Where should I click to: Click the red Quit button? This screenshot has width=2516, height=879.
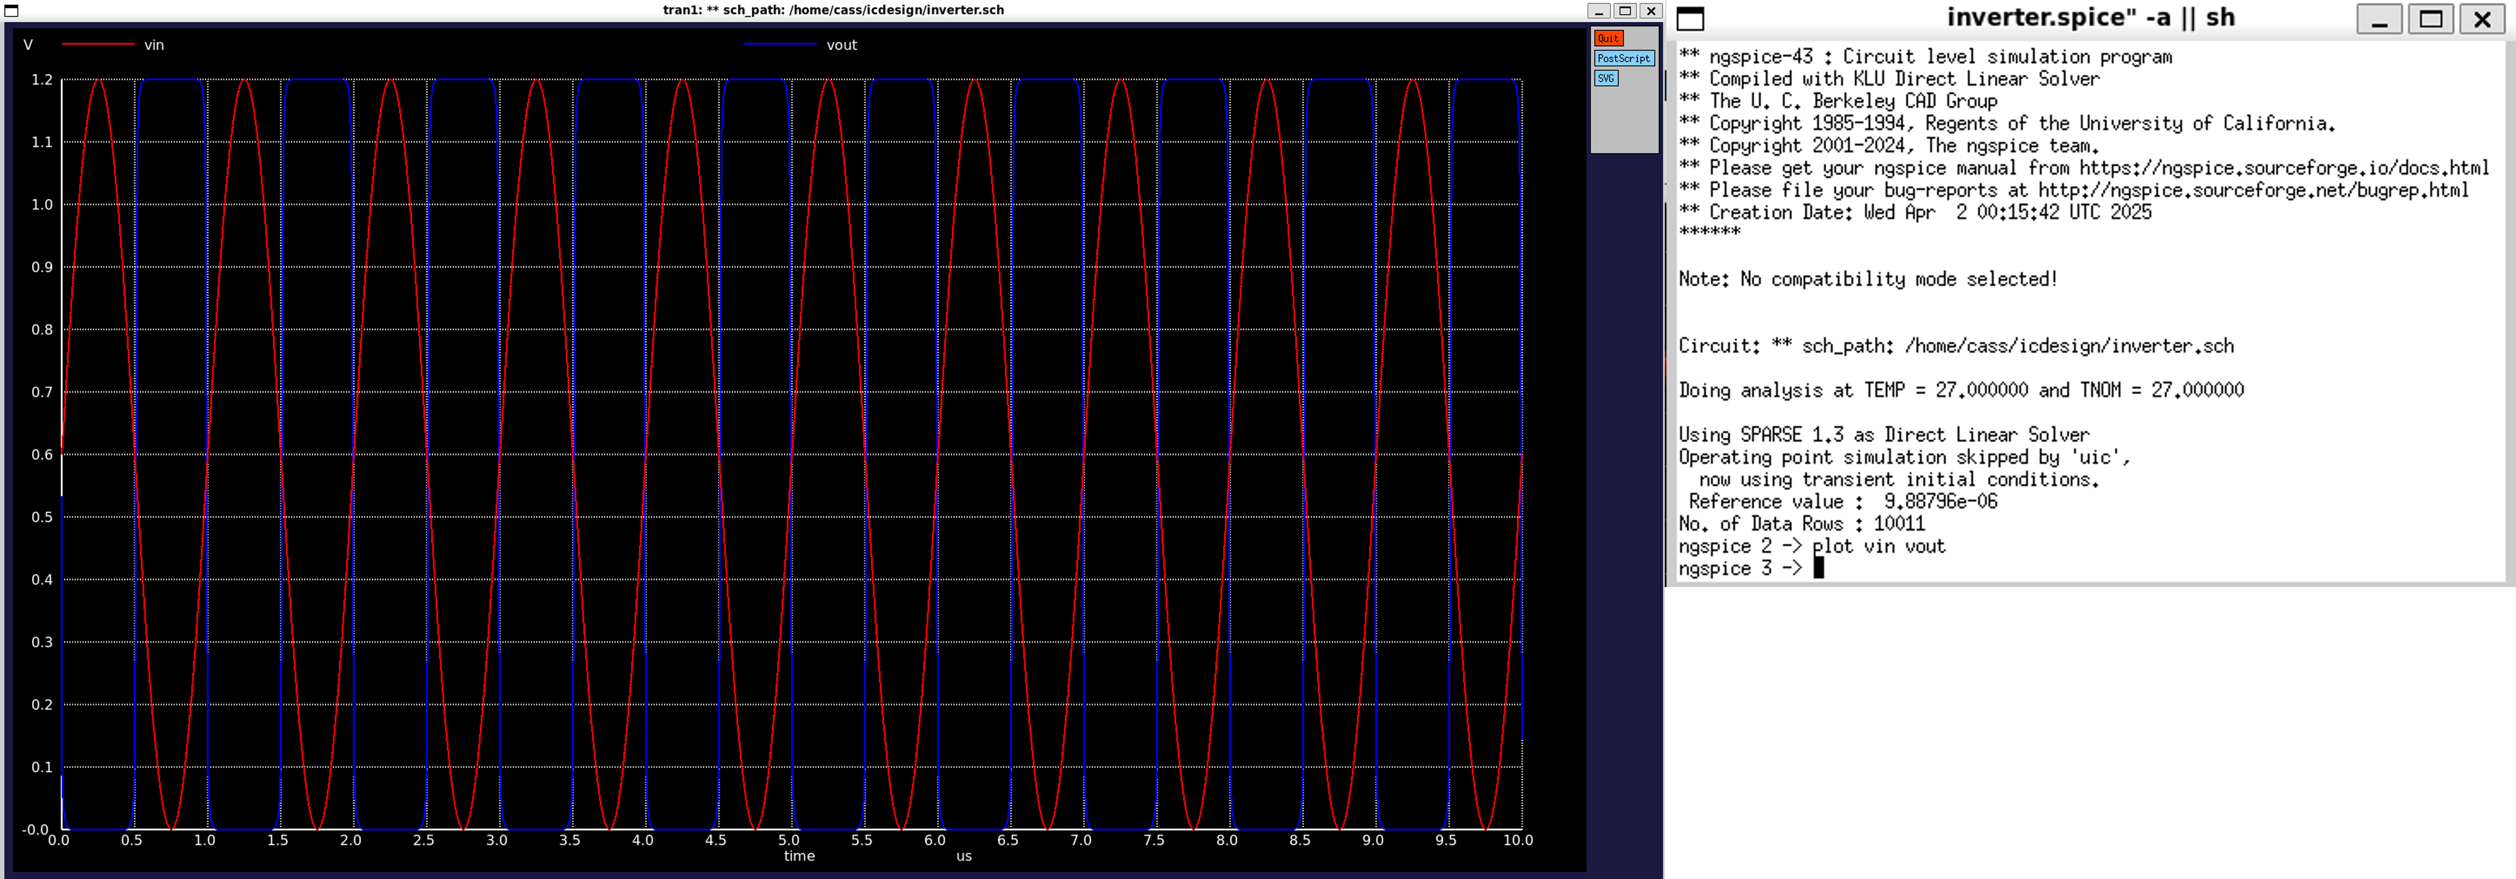point(1608,38)
